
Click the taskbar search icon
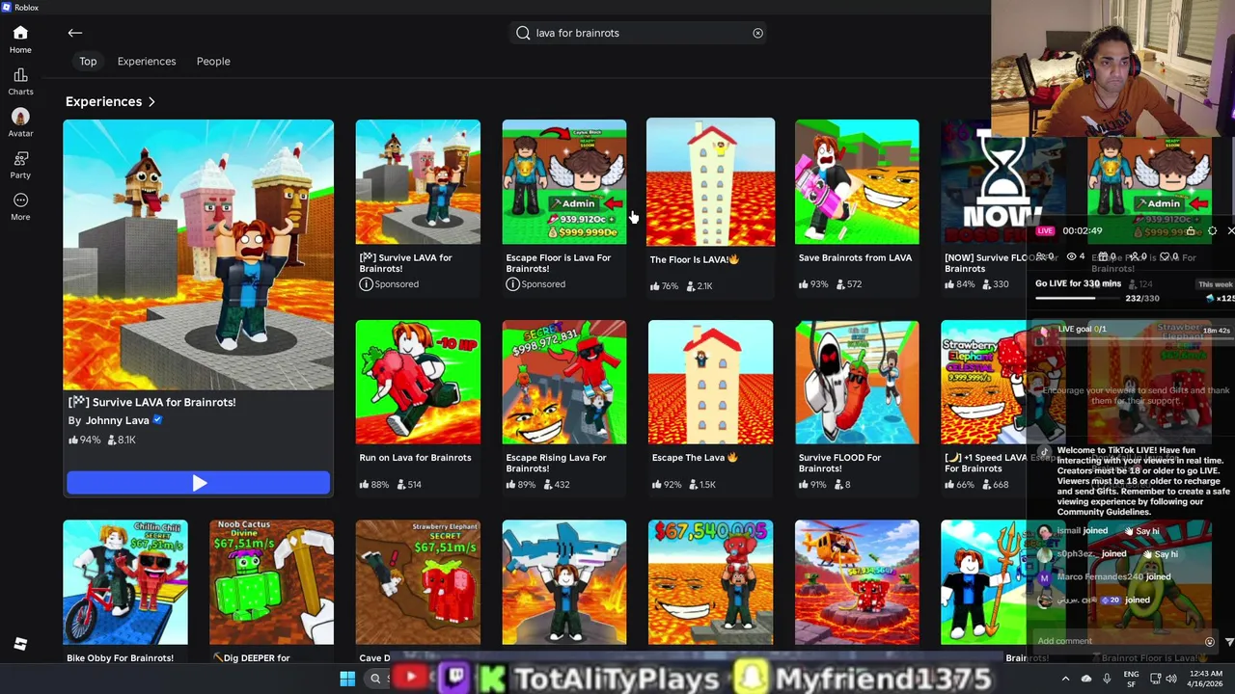coord(375,679)
